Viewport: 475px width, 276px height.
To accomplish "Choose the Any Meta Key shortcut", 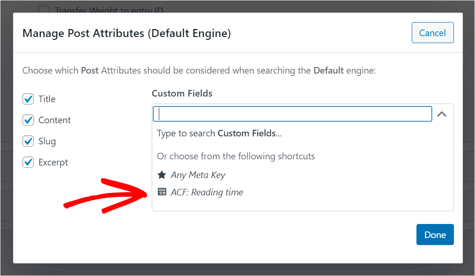I will [x=198, y=175].
